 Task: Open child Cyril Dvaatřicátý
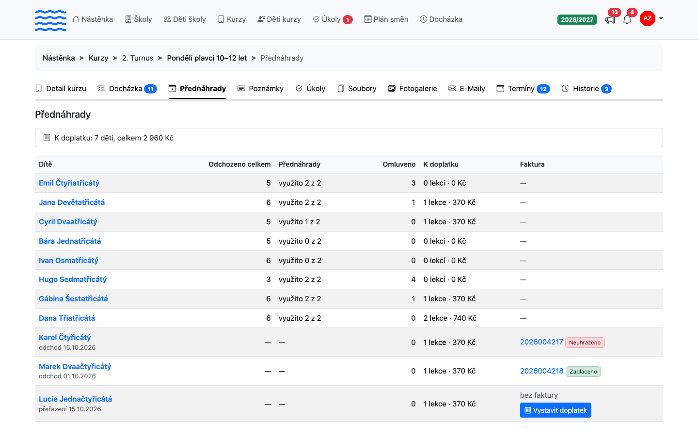tap(68, 222)
